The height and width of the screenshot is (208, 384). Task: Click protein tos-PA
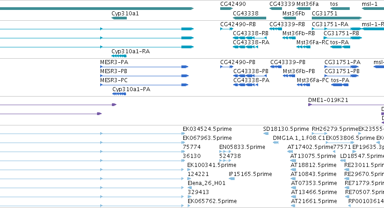point(340,80)
